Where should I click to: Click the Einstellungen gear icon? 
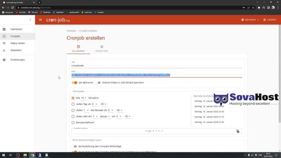pos(4,60)
